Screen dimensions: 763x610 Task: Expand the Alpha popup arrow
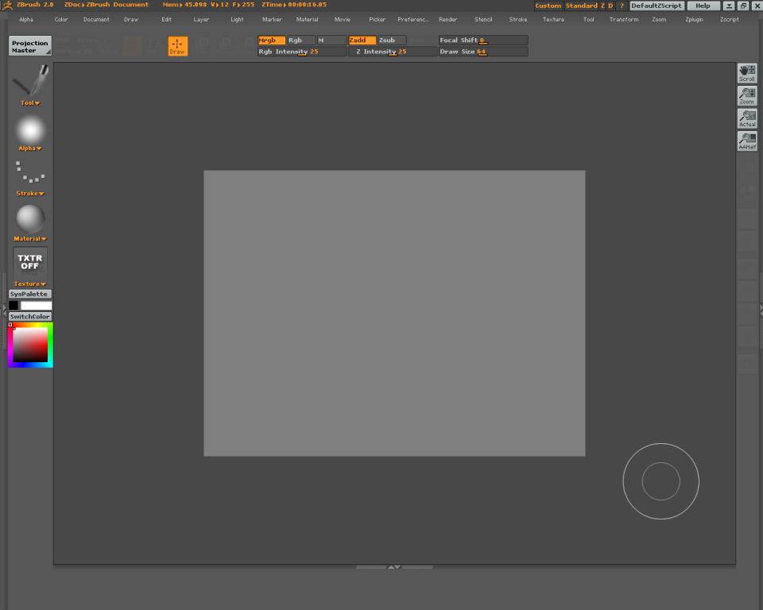[38, 149]
